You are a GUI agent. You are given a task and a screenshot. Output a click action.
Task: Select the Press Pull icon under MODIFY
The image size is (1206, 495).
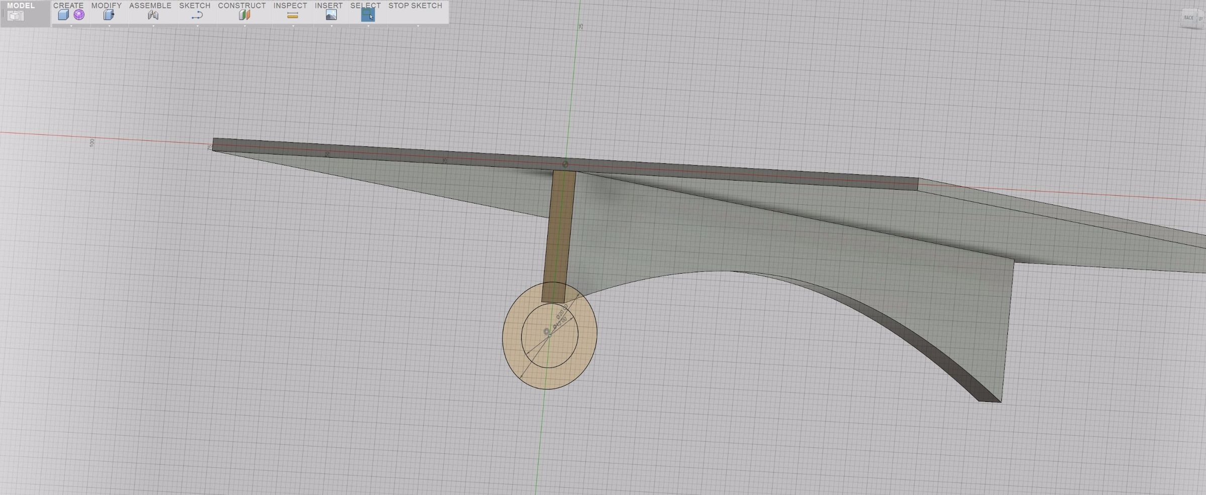tap(108, 15)
